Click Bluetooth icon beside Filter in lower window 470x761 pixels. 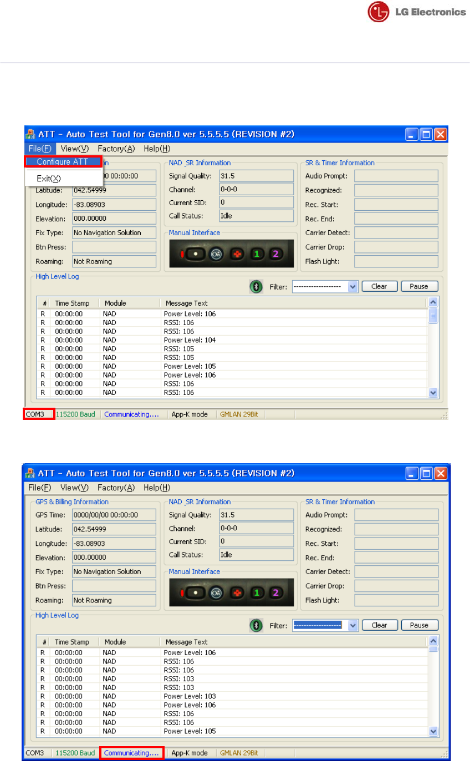256,625
